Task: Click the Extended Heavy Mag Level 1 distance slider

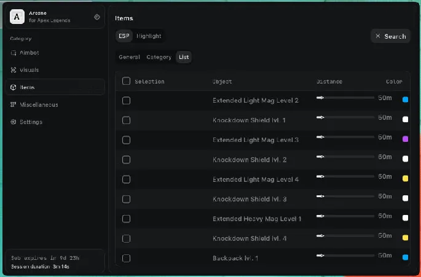Action: [x=345, y=217]
